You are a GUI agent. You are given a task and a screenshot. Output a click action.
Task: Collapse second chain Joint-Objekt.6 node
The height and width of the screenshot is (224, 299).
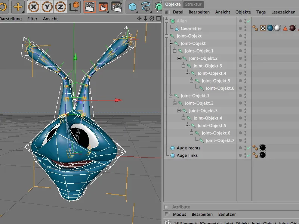pyautogui.click(x=192, y=133)
